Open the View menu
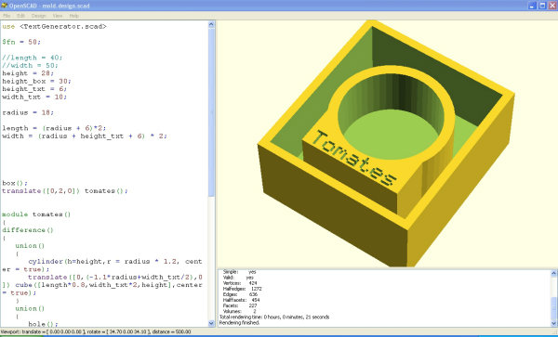This screenshot has width=558, height=337. point(58,16)
